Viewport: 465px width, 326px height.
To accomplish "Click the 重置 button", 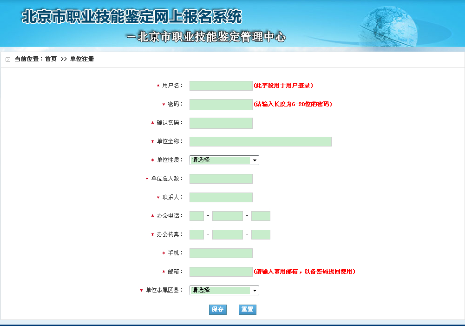I will (x=247, y=309).
